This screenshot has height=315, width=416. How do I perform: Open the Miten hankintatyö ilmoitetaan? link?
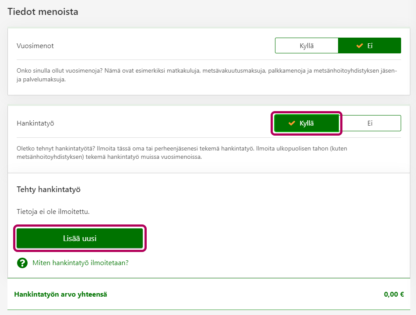tap(80, 263)
